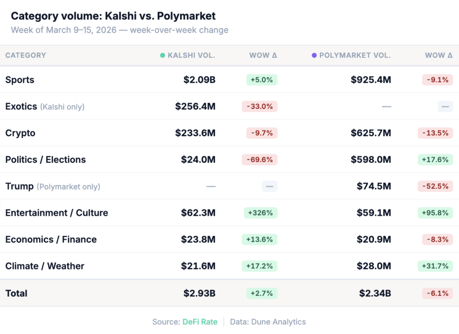Select the Economics / Finance row label
This screenshot has height=334, width=459.
click(51, 240)
